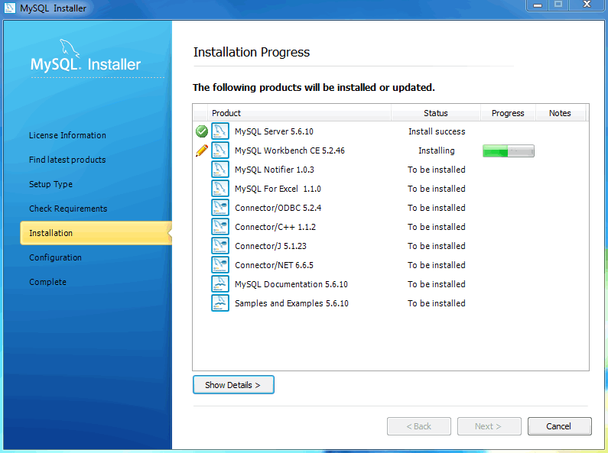The height and width of the screenshot is (453, 608).
Task: Select 'MySQL Documentation 5.6.10' product name
Action: [291, 284]
